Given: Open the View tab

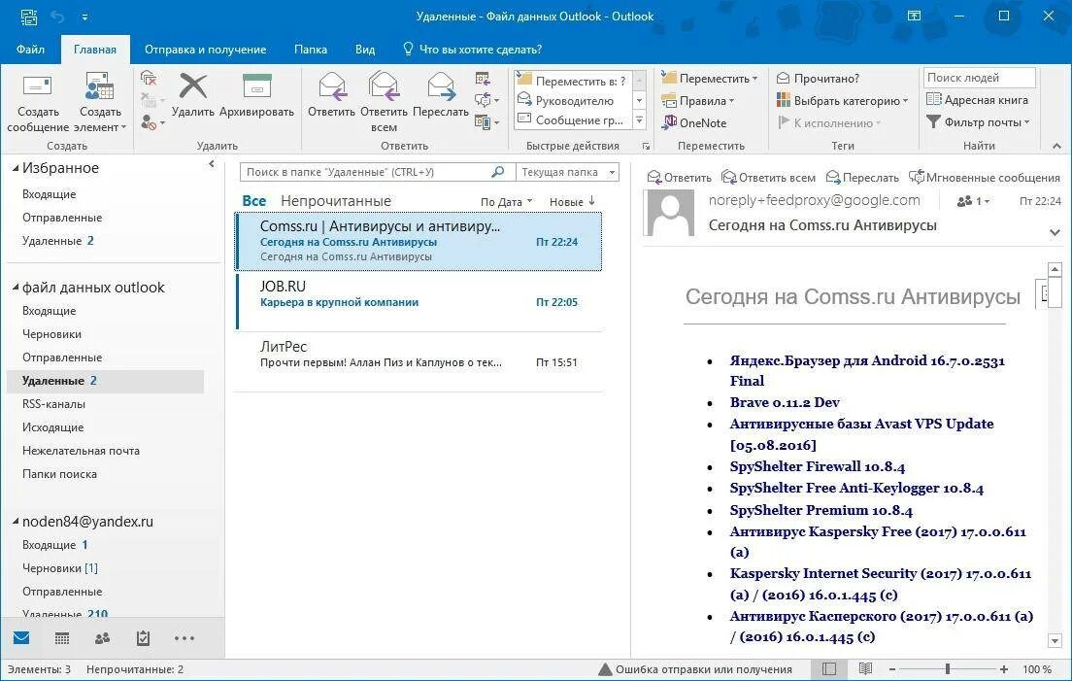Looking at the screenshot, I should pos(365,50).
